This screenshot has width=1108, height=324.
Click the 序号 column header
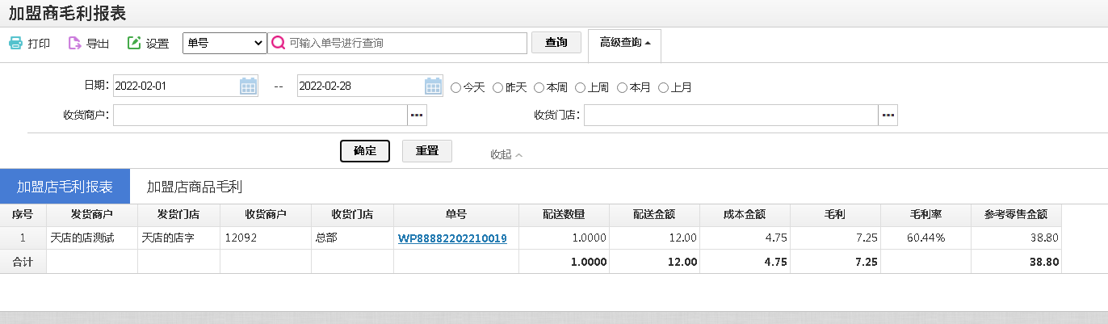pos(23,215)
